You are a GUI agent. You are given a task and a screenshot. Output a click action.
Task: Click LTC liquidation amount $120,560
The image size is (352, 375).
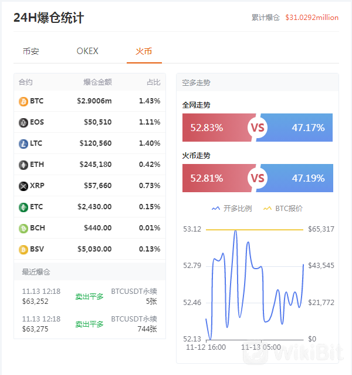[96, 143]
